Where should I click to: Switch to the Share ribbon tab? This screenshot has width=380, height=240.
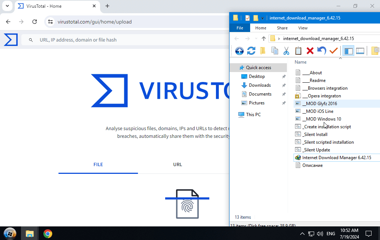coord(283,28)
